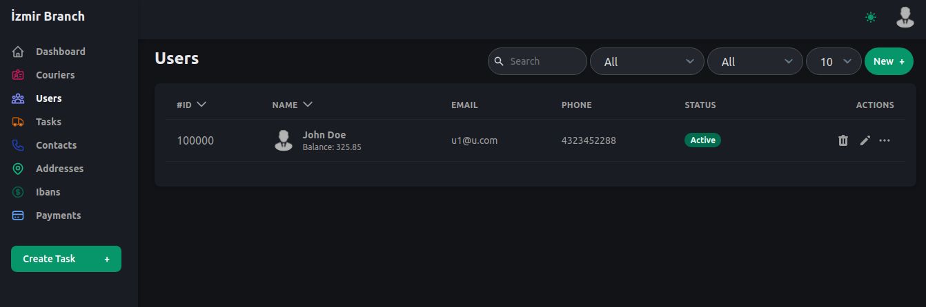Click the Create Task button
This screenshot has height=307, width=926.
(66, 259)
